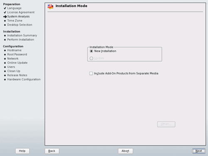Select Hardware Configuration in the sidebar

click(24, 79)
